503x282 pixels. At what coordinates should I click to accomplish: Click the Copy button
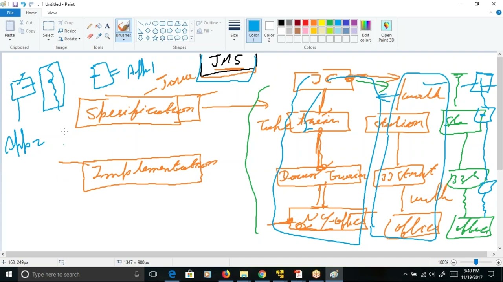[27, 31]
